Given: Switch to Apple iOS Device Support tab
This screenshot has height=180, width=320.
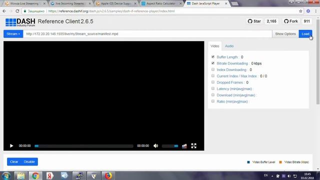Looking at the screenshot, I should click(x=115, y=3).
